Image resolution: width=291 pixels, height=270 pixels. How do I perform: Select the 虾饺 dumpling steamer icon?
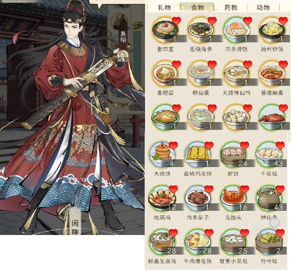coord(234,155)
